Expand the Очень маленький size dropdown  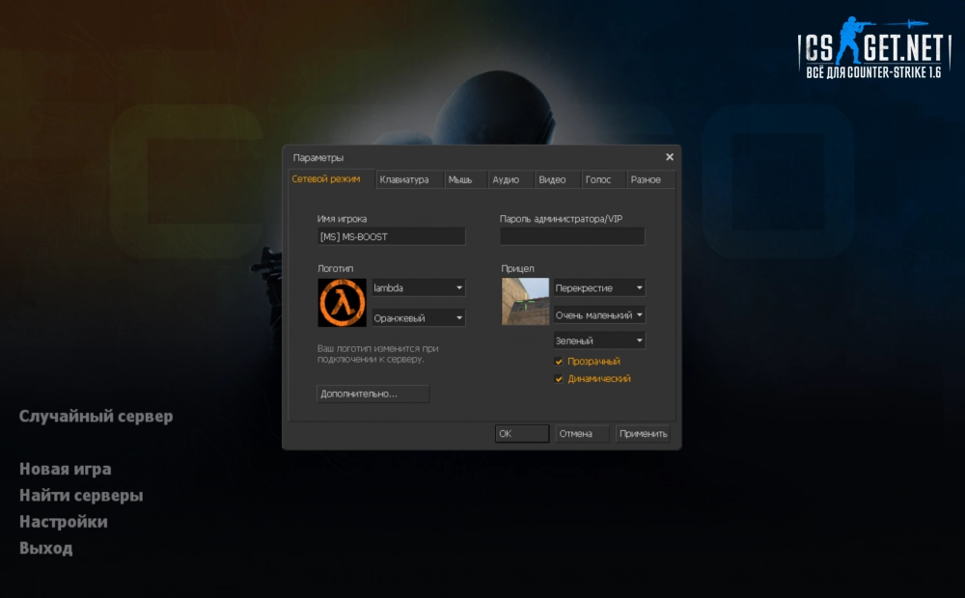(598, 315)
